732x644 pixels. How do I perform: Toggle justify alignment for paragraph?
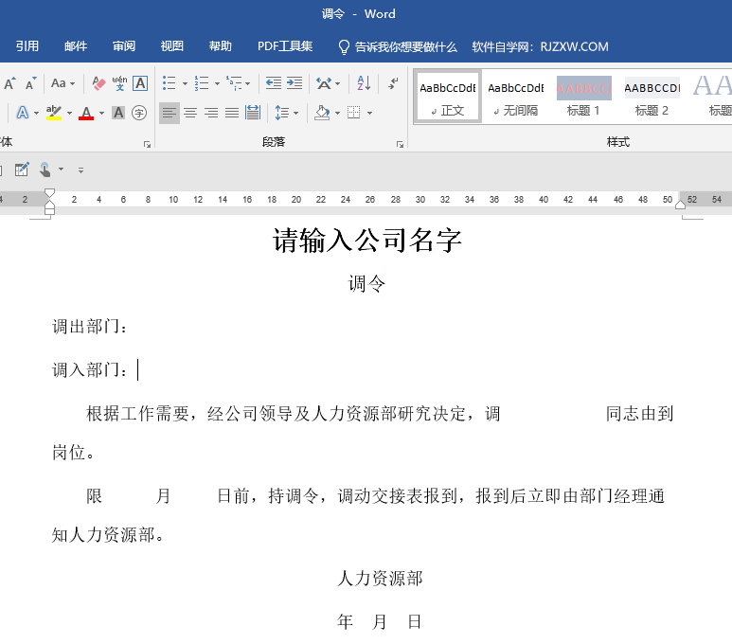click(232, 113)
